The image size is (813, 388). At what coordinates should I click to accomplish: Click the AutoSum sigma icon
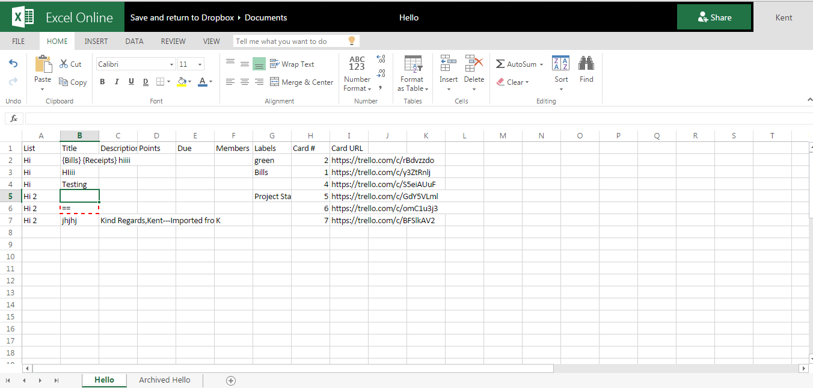point(500,64)
